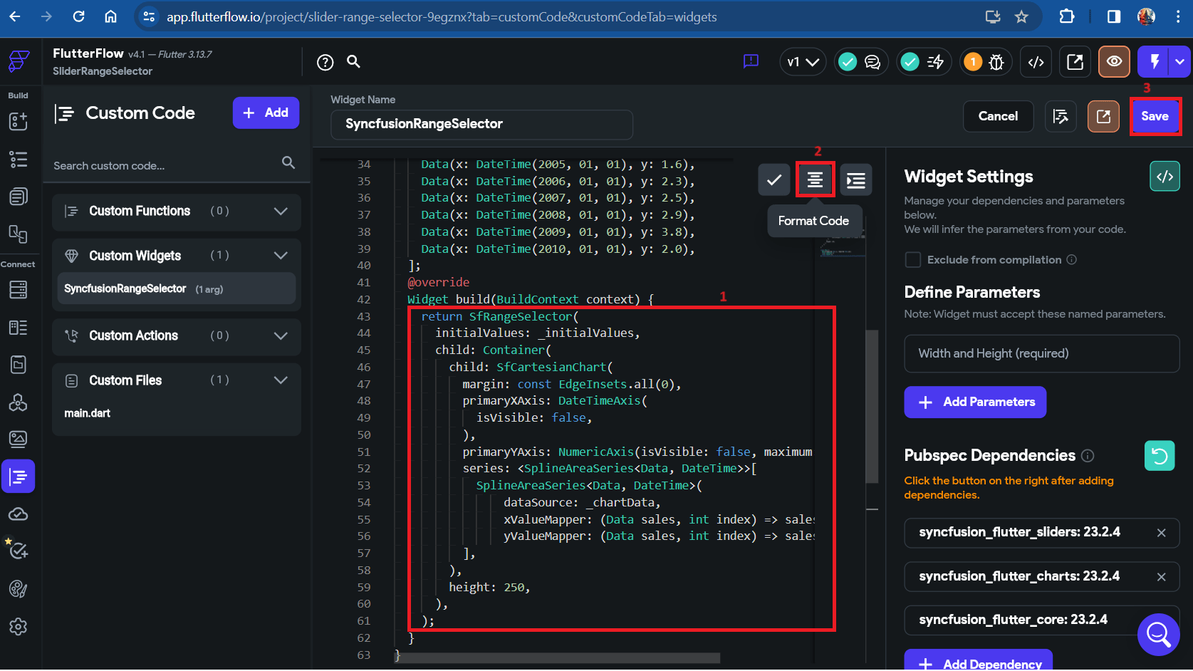Expand the Test Mode options dropdown arrow
The height and width of the screenshot is (671, 1193).
click(1180, 62)
